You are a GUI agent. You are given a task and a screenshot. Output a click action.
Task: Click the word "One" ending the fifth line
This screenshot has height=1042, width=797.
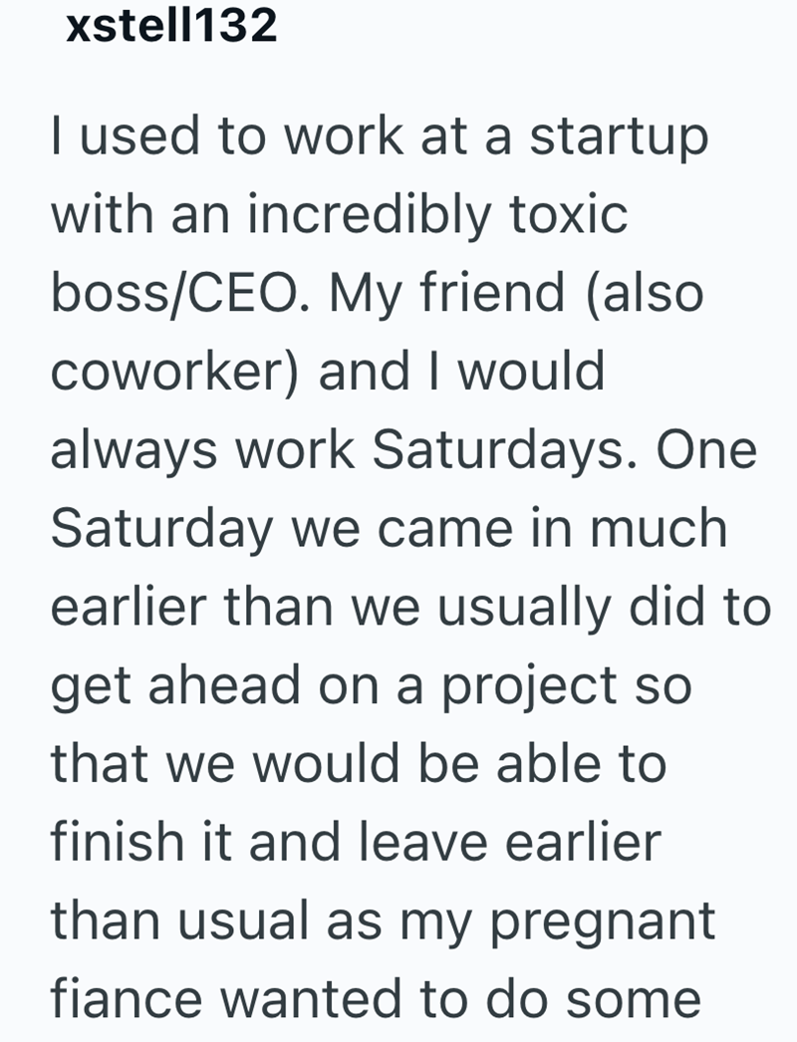click(x=710, y=450)
